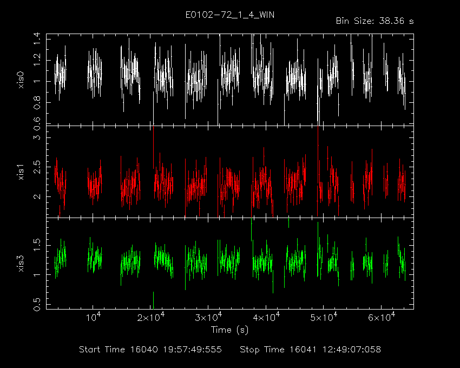Click the 1.2 tick label on xis0 axis

click(37, 60)
